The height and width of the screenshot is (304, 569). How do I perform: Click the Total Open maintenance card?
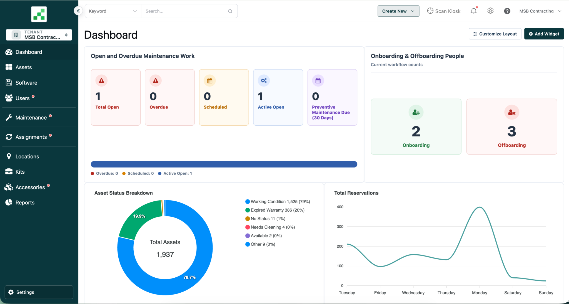(116, 97)
